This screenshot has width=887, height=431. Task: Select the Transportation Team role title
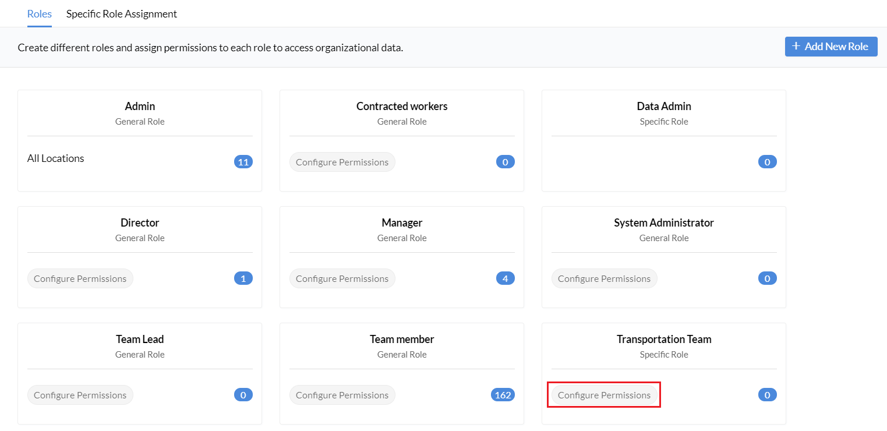(x=664, y=339)
